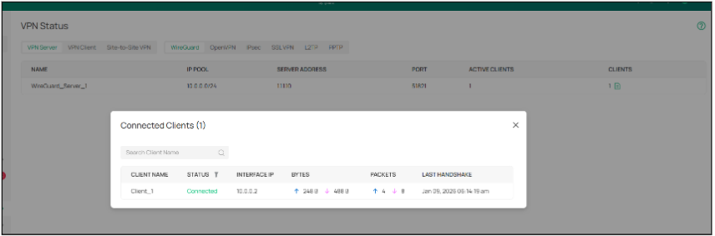Click the VPN Status page heading

pyautogui.click(x=44, y=26)
